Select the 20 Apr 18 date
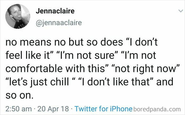The height and width of the screenshot is (115, 185). click(x=53, y=109)
